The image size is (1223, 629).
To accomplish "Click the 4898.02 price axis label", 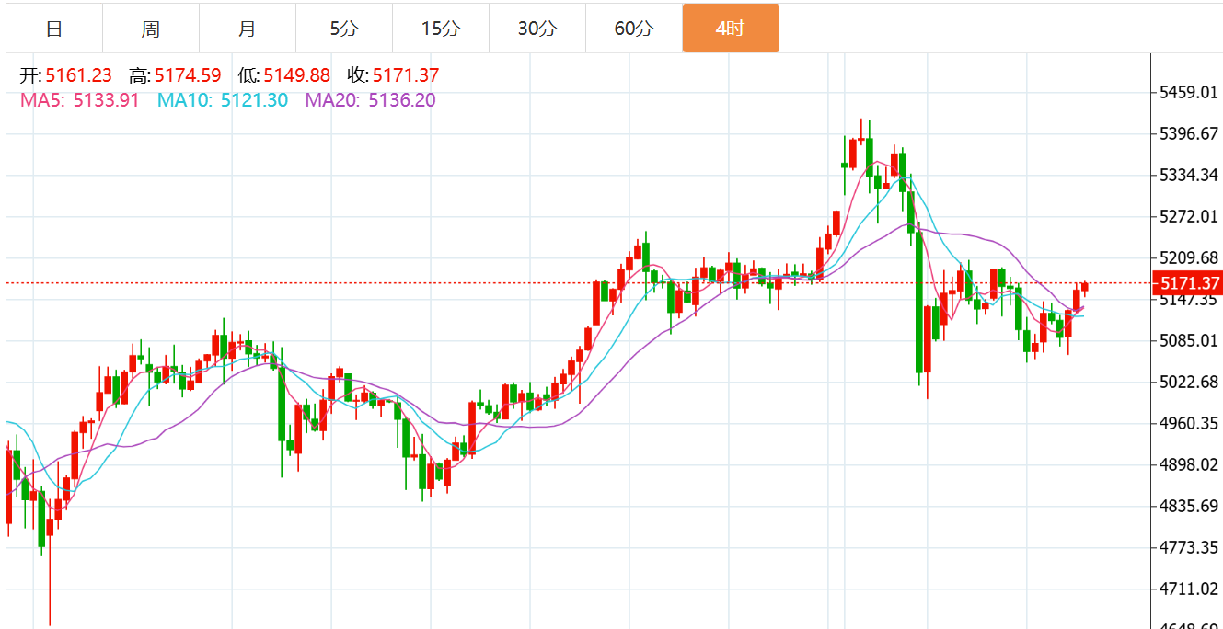I will click(x=1189, y=464).
